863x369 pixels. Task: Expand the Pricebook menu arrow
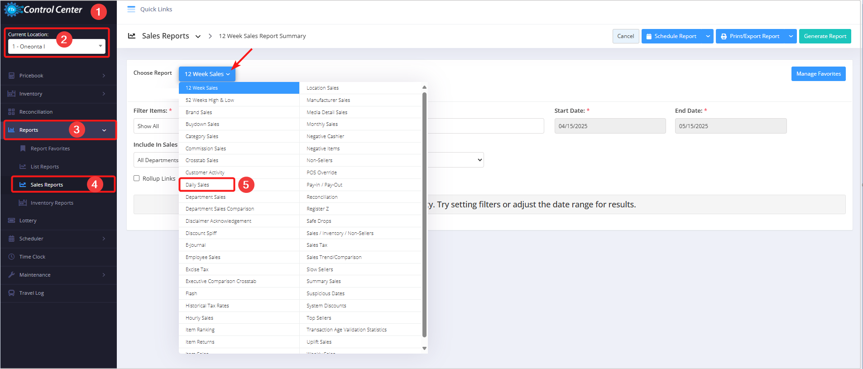104,76
